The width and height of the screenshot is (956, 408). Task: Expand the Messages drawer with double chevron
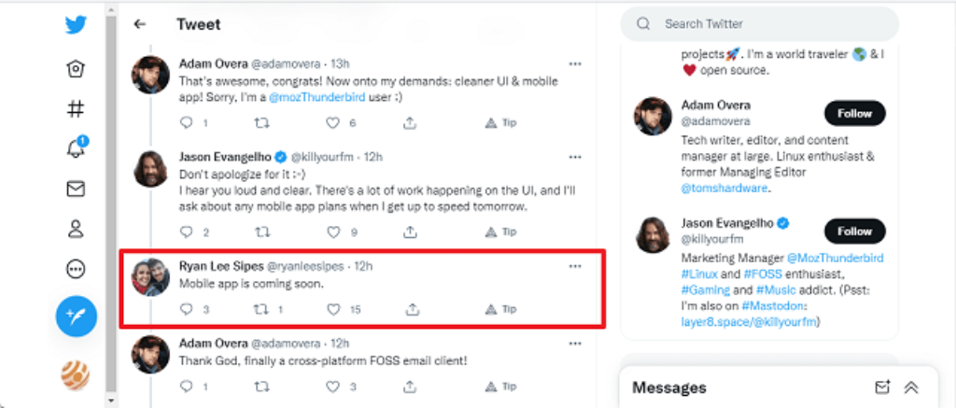tap(911, 387)
